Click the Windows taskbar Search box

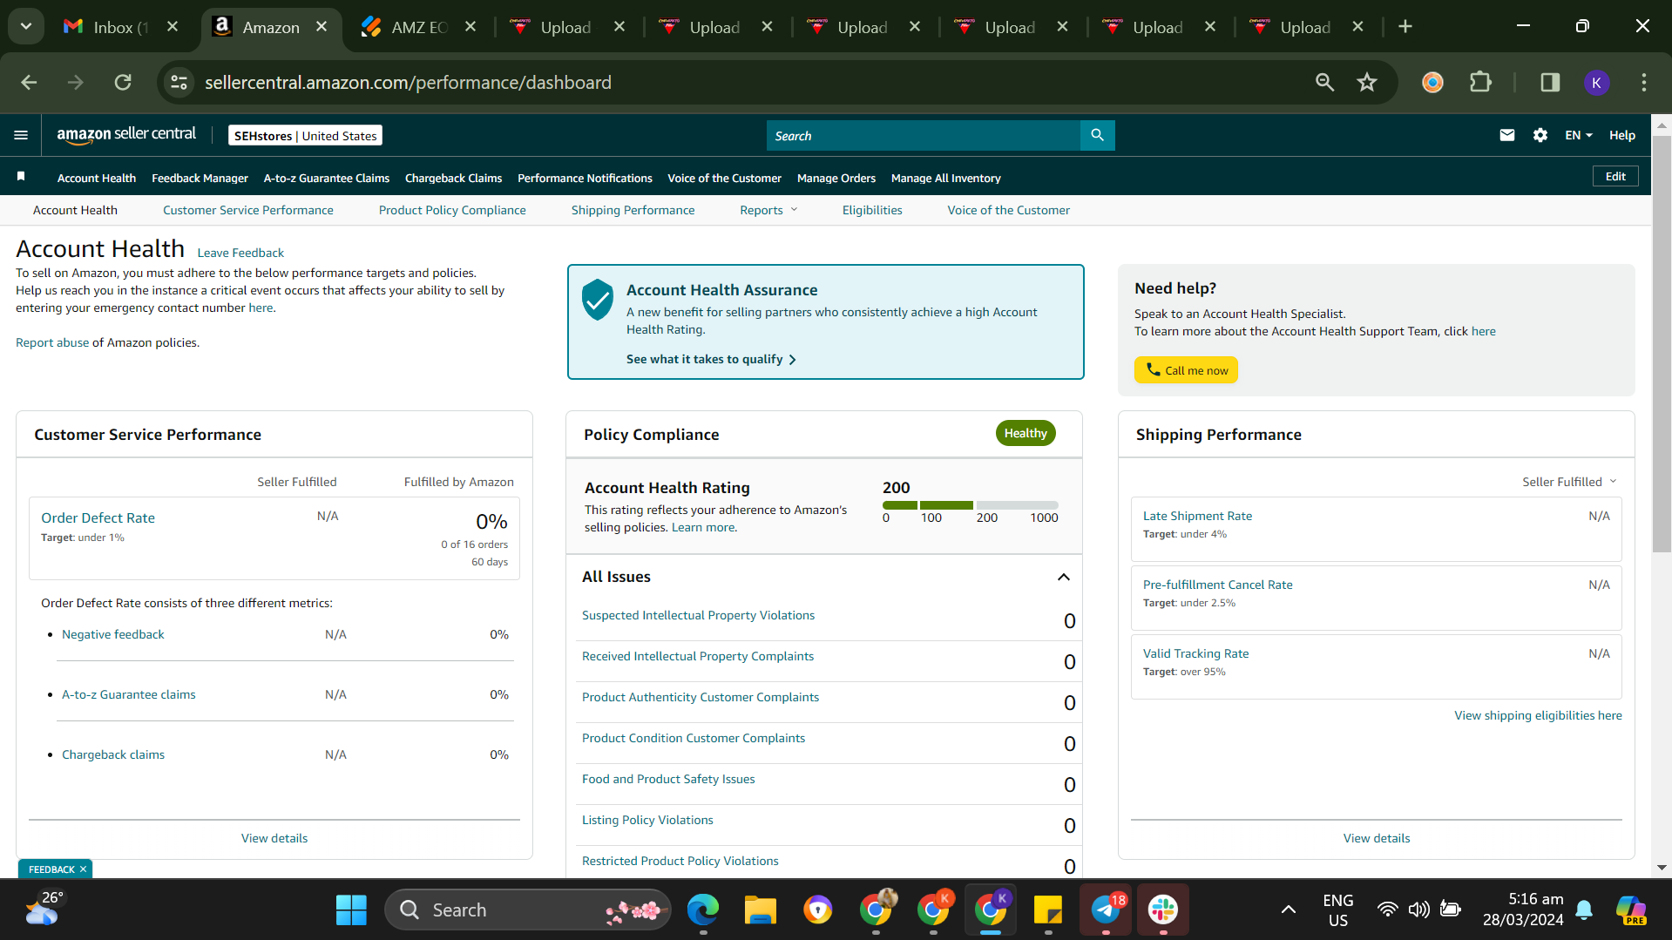click(528, 910)
